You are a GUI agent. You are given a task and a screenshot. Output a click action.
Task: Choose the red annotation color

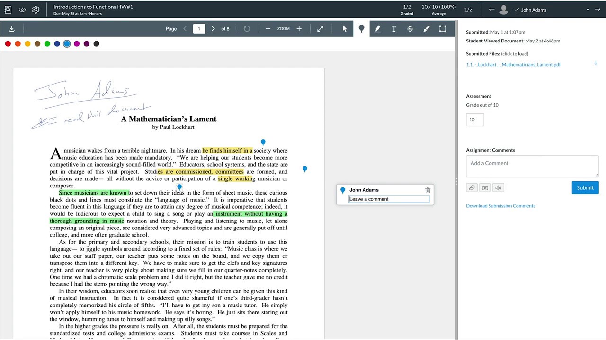coord(8,44)
